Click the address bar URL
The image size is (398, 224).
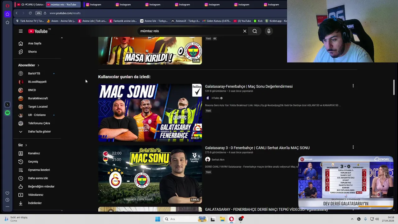click(x=65, y=13)
